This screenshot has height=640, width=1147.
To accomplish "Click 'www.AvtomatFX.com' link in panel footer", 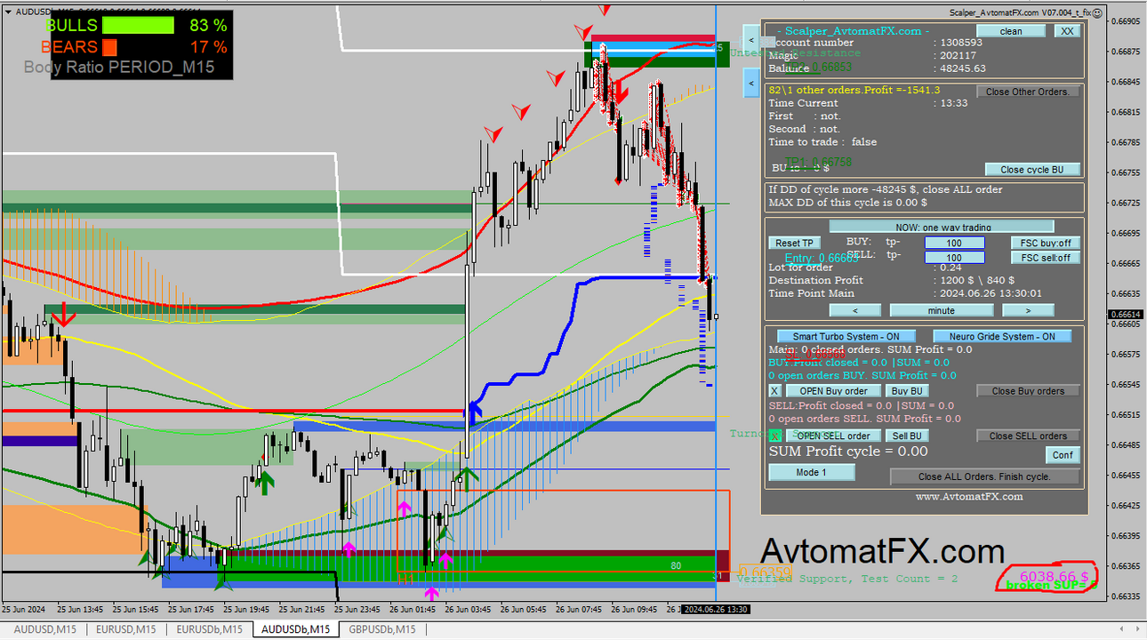I will (x=969, y=497).
